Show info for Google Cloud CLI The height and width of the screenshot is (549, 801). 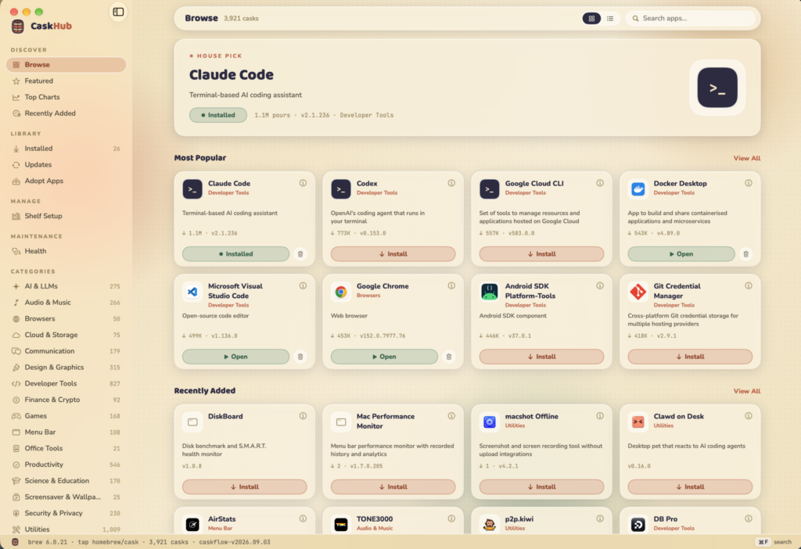600,183
